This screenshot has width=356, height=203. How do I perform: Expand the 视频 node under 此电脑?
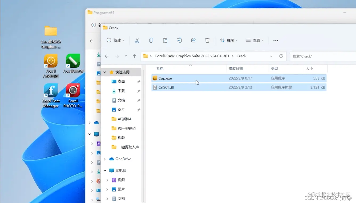click(107, 180)
